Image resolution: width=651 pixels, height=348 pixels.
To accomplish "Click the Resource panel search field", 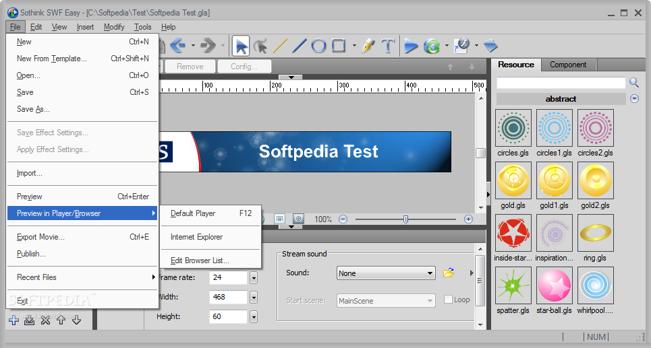I will click(561, 82).
